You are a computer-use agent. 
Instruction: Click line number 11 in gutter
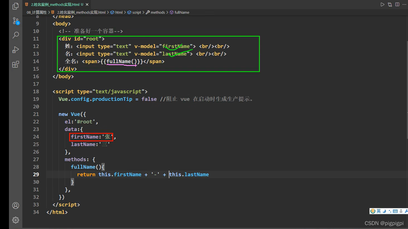coord(36,39)
